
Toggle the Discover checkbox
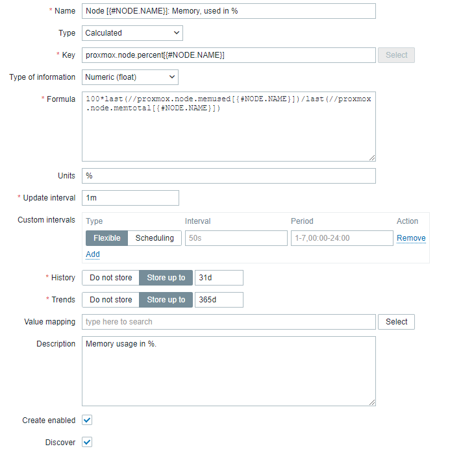pos(87,442)
